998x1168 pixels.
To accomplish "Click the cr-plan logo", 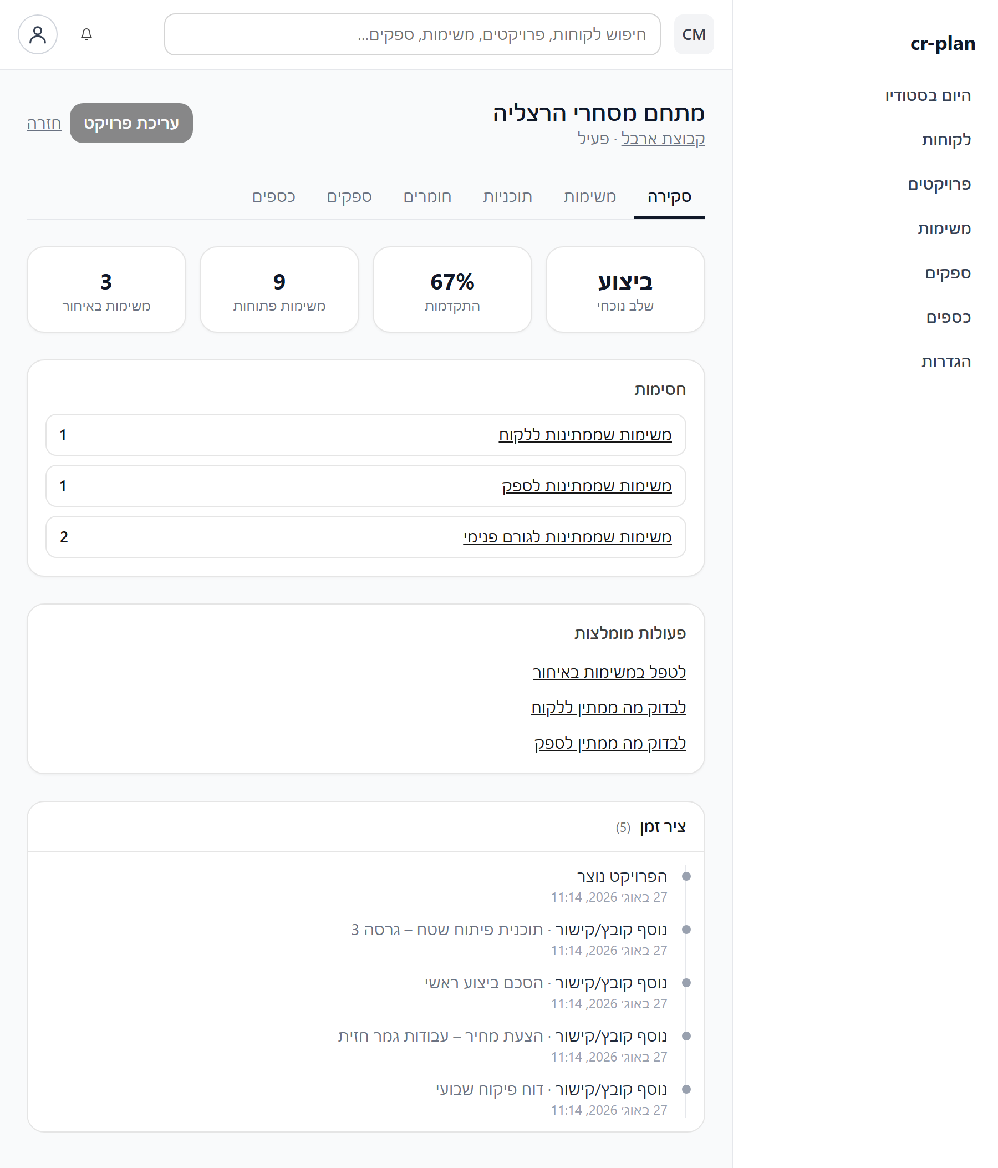I will 942,43.
